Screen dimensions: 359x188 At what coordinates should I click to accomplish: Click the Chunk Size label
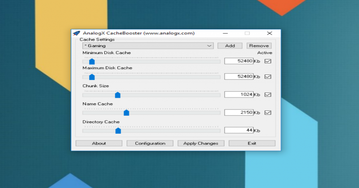pyautogui.click(x=96, y=86)
